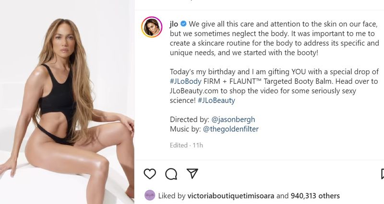
Task: Like the post with the heart icon
Action: tap(150, 173)
